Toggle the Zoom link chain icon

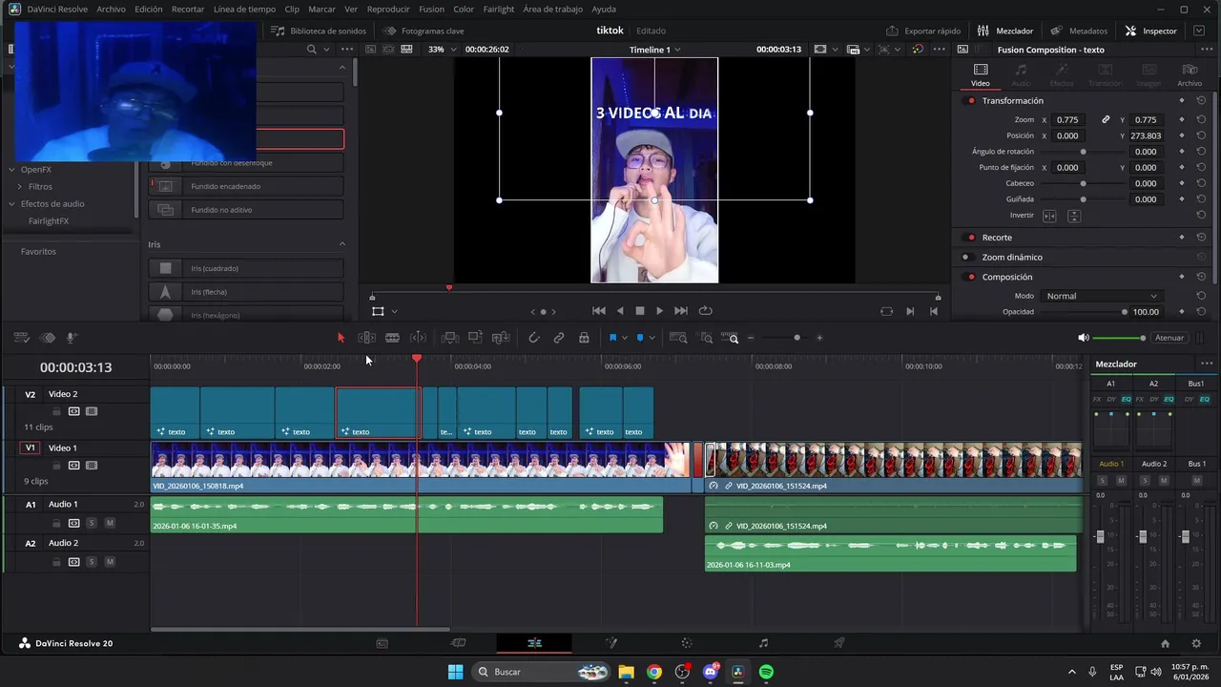coord(1106,120)
